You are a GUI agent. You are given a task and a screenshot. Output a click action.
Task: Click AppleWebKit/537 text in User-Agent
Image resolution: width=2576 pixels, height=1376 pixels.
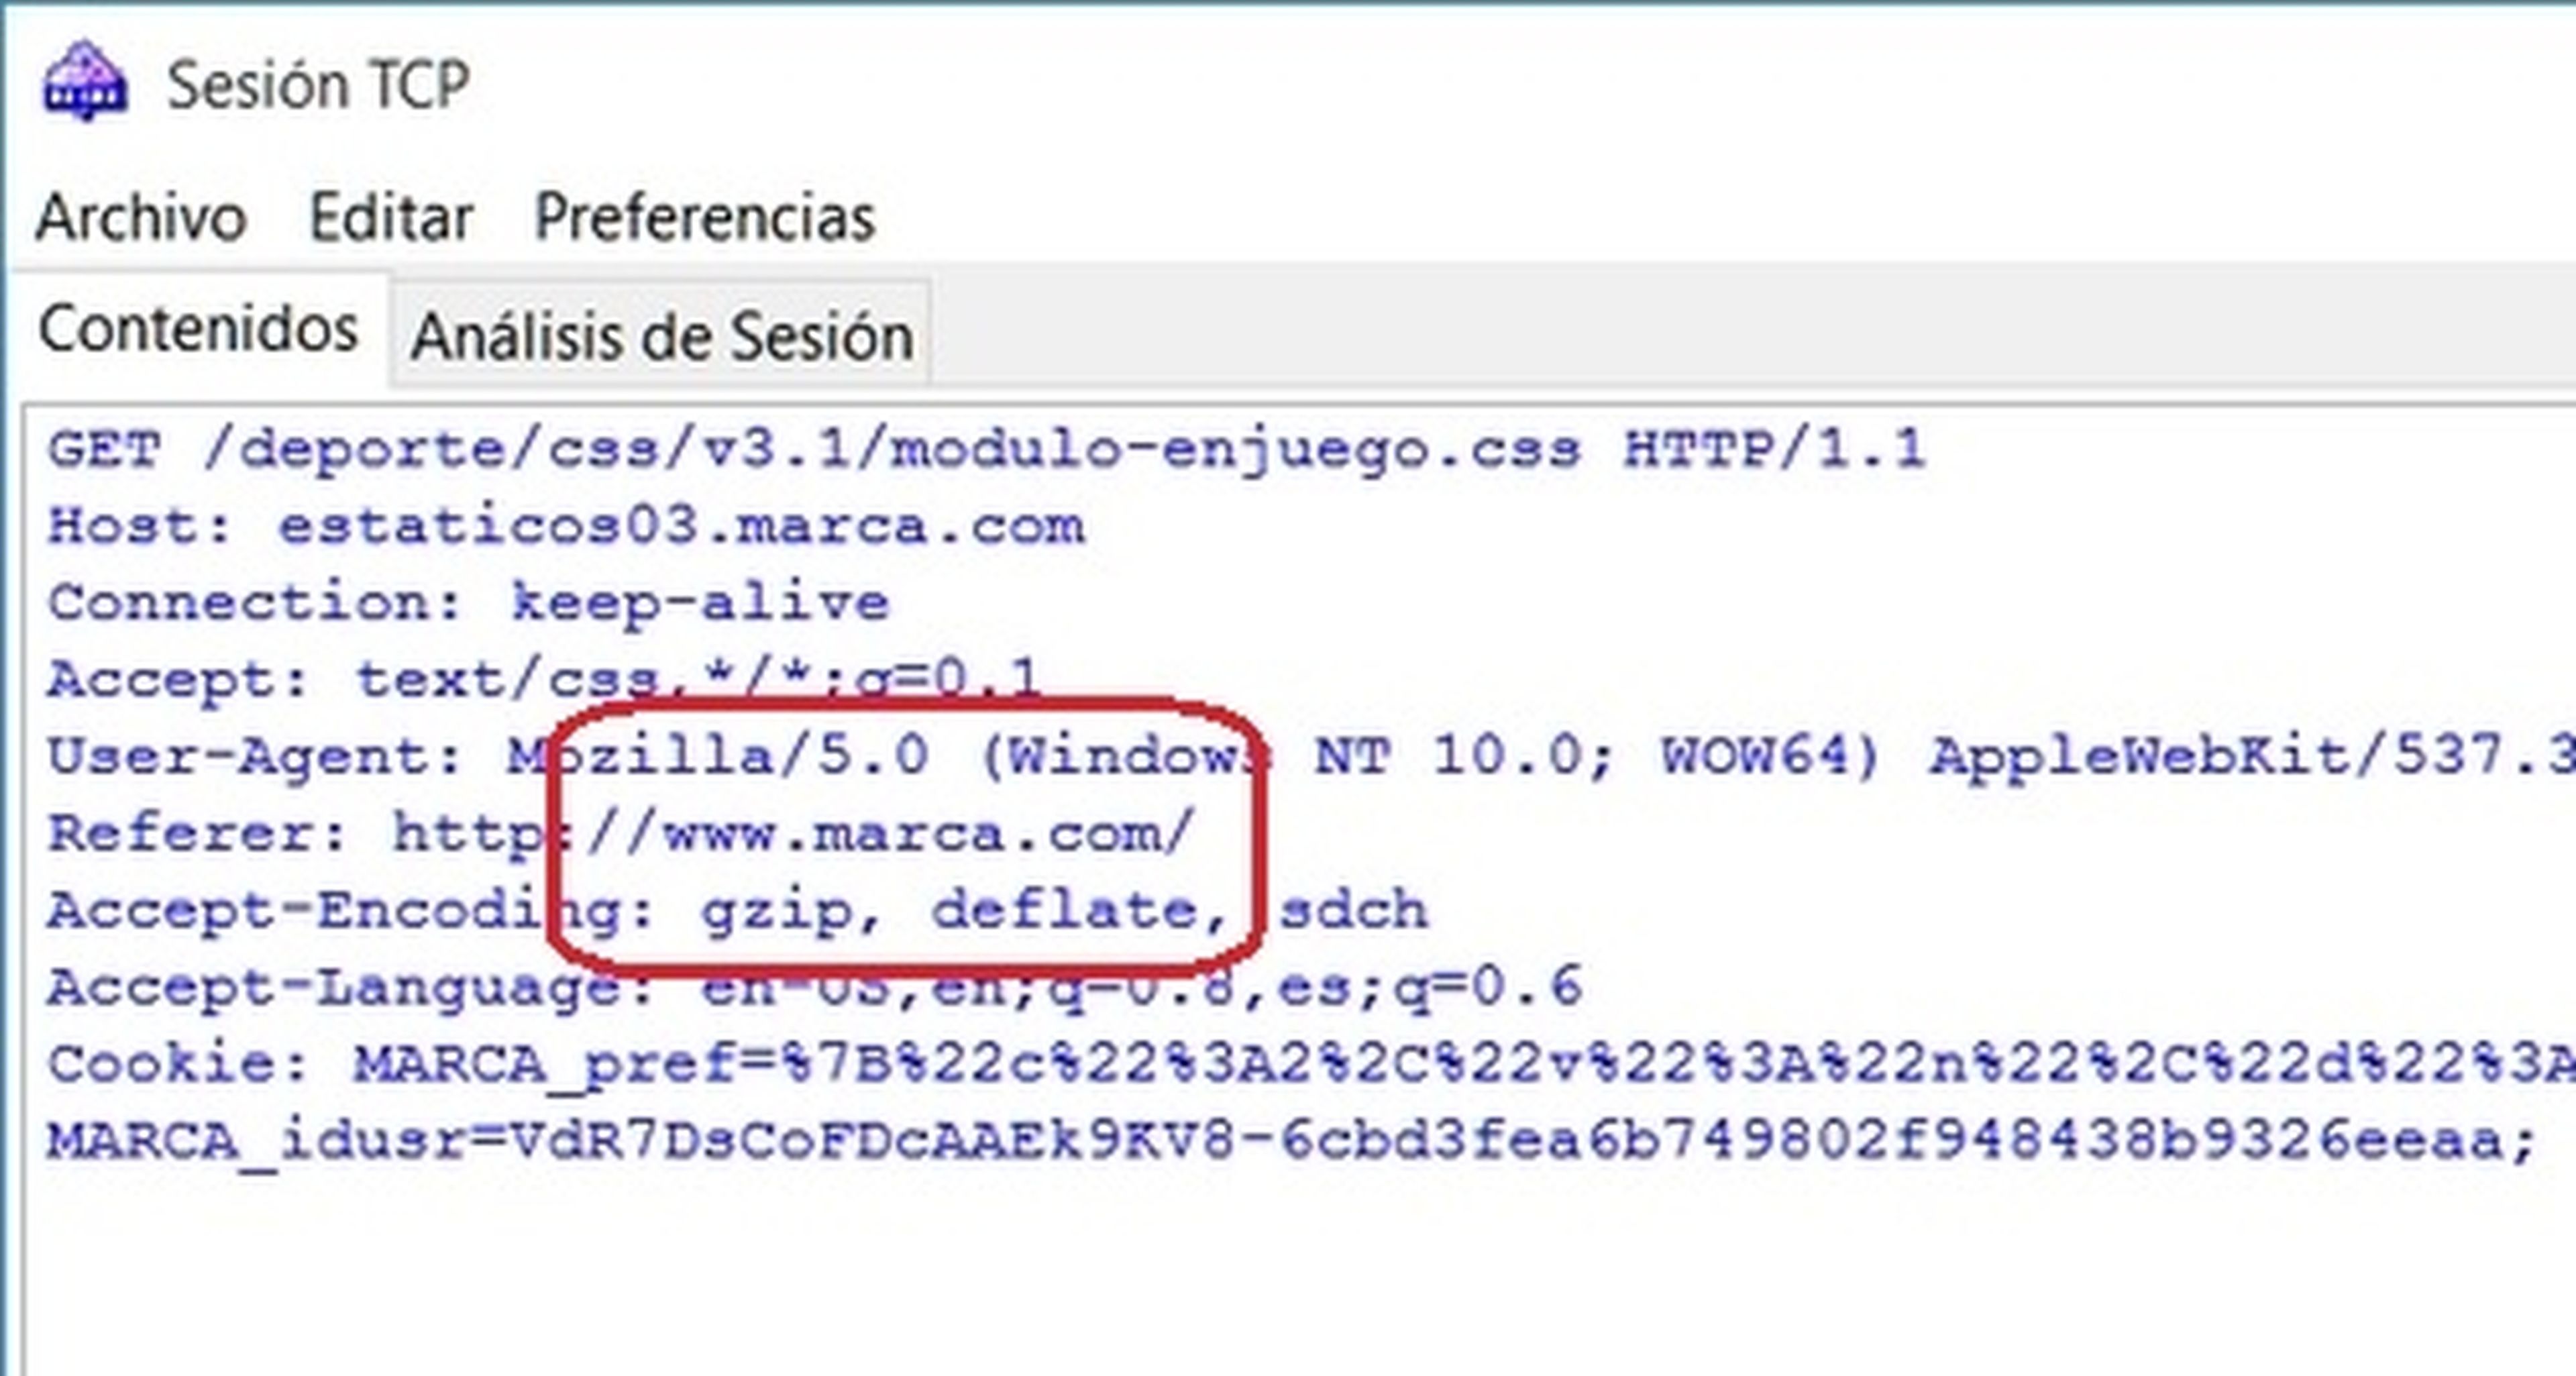pyautogui.click(x=2250, y=756)
